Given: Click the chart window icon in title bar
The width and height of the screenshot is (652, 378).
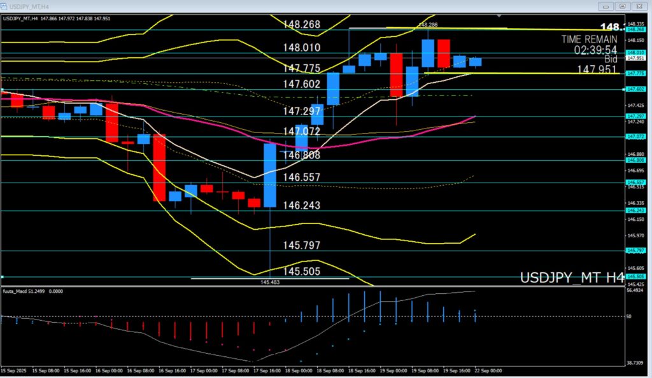Looking at the screenshot, I should pyautogui.click(x=5, y=6).
